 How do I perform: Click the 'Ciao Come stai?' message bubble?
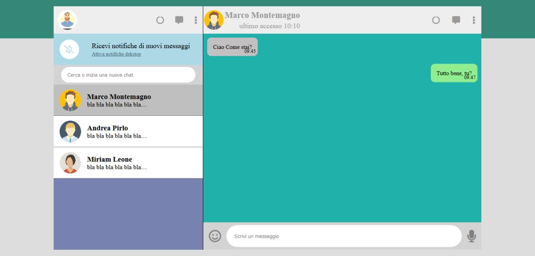232,47
